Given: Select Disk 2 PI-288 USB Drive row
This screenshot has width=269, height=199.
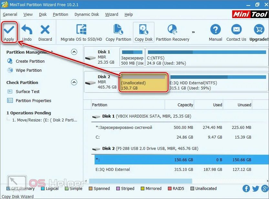Looking at the screenshot, I should click(x=180, y=148).
